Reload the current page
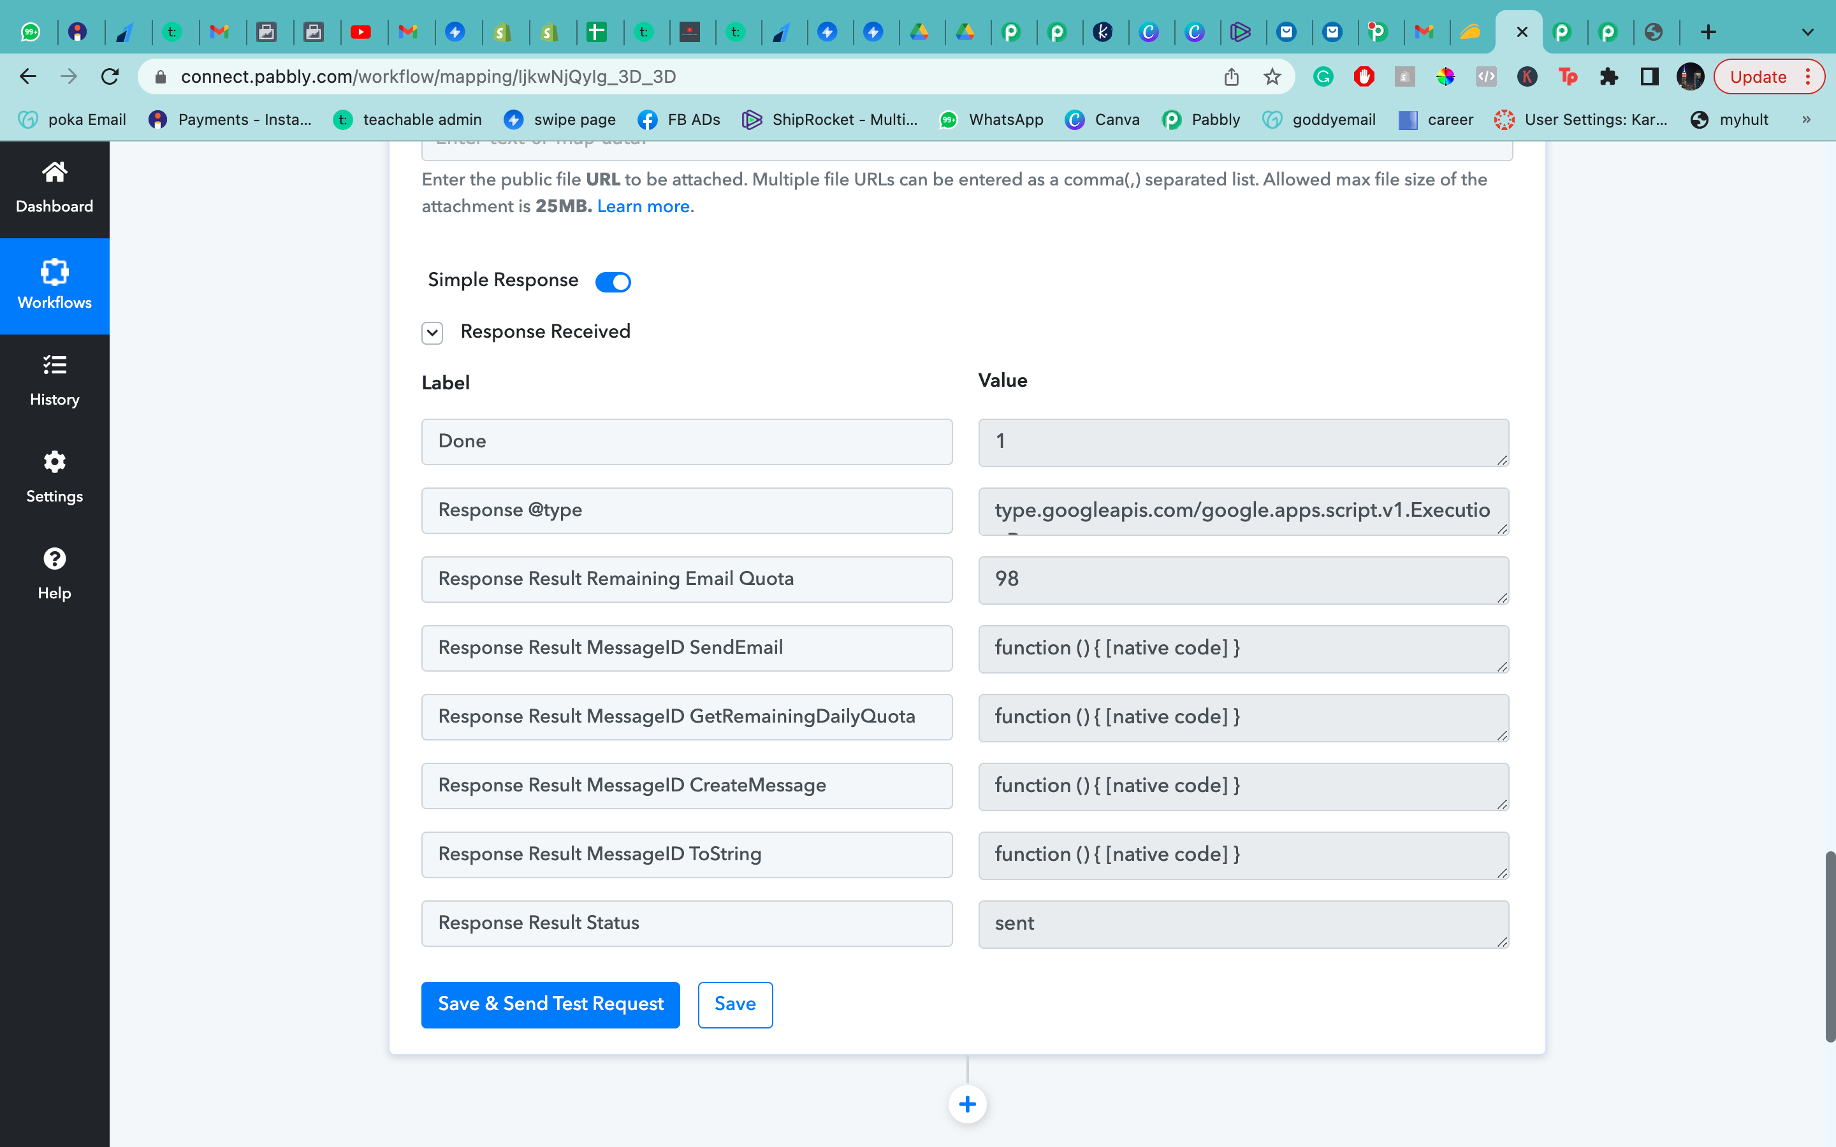 pyautogui.click(x=110, y=76)
